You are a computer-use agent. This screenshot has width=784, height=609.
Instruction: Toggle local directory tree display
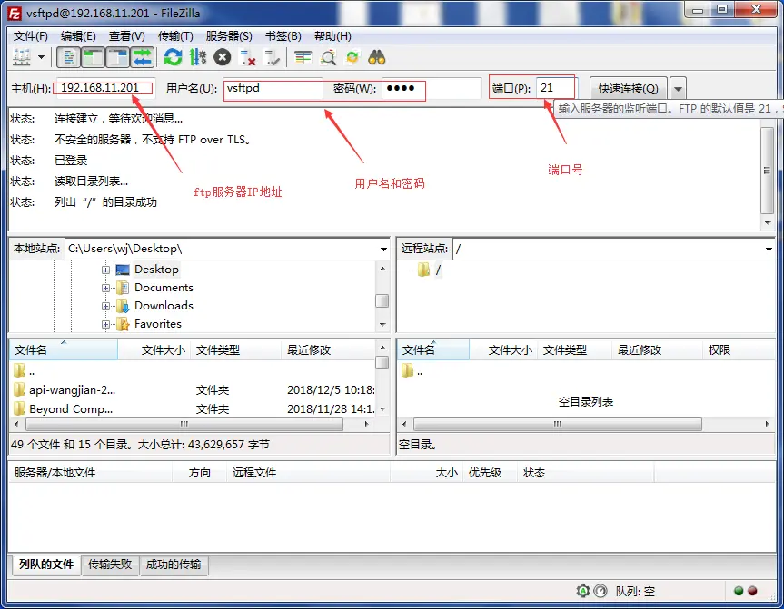click(93, 57)
